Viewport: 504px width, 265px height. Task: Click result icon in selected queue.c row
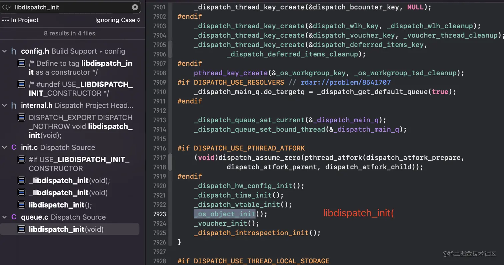[22, 229]
